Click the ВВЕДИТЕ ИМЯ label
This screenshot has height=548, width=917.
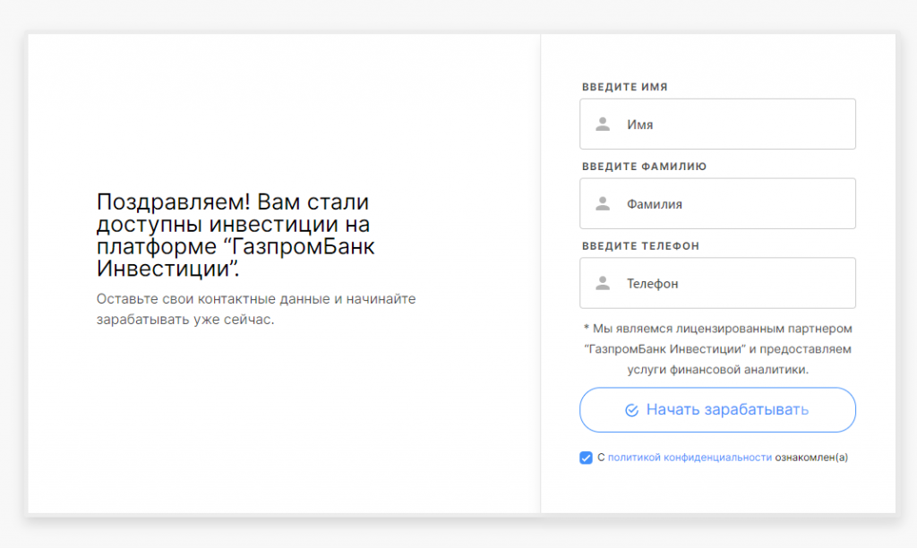tap(624, 87)
